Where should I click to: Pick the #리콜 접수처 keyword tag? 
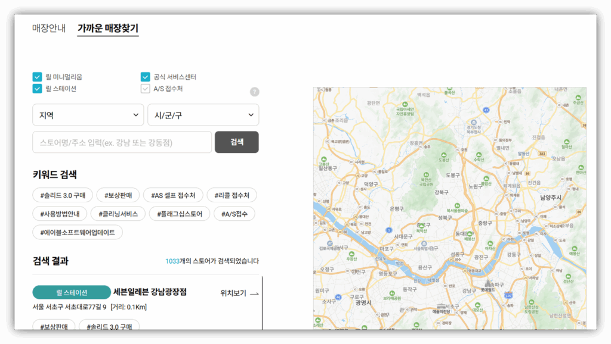pyautogui.click(x=232, y=195)
